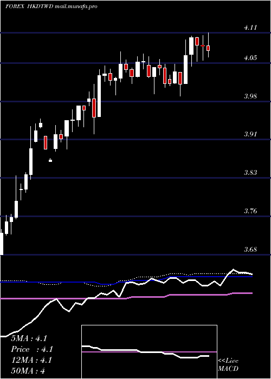
Task: Click the tall white candle near 4.11
Action: click(191, 46)
